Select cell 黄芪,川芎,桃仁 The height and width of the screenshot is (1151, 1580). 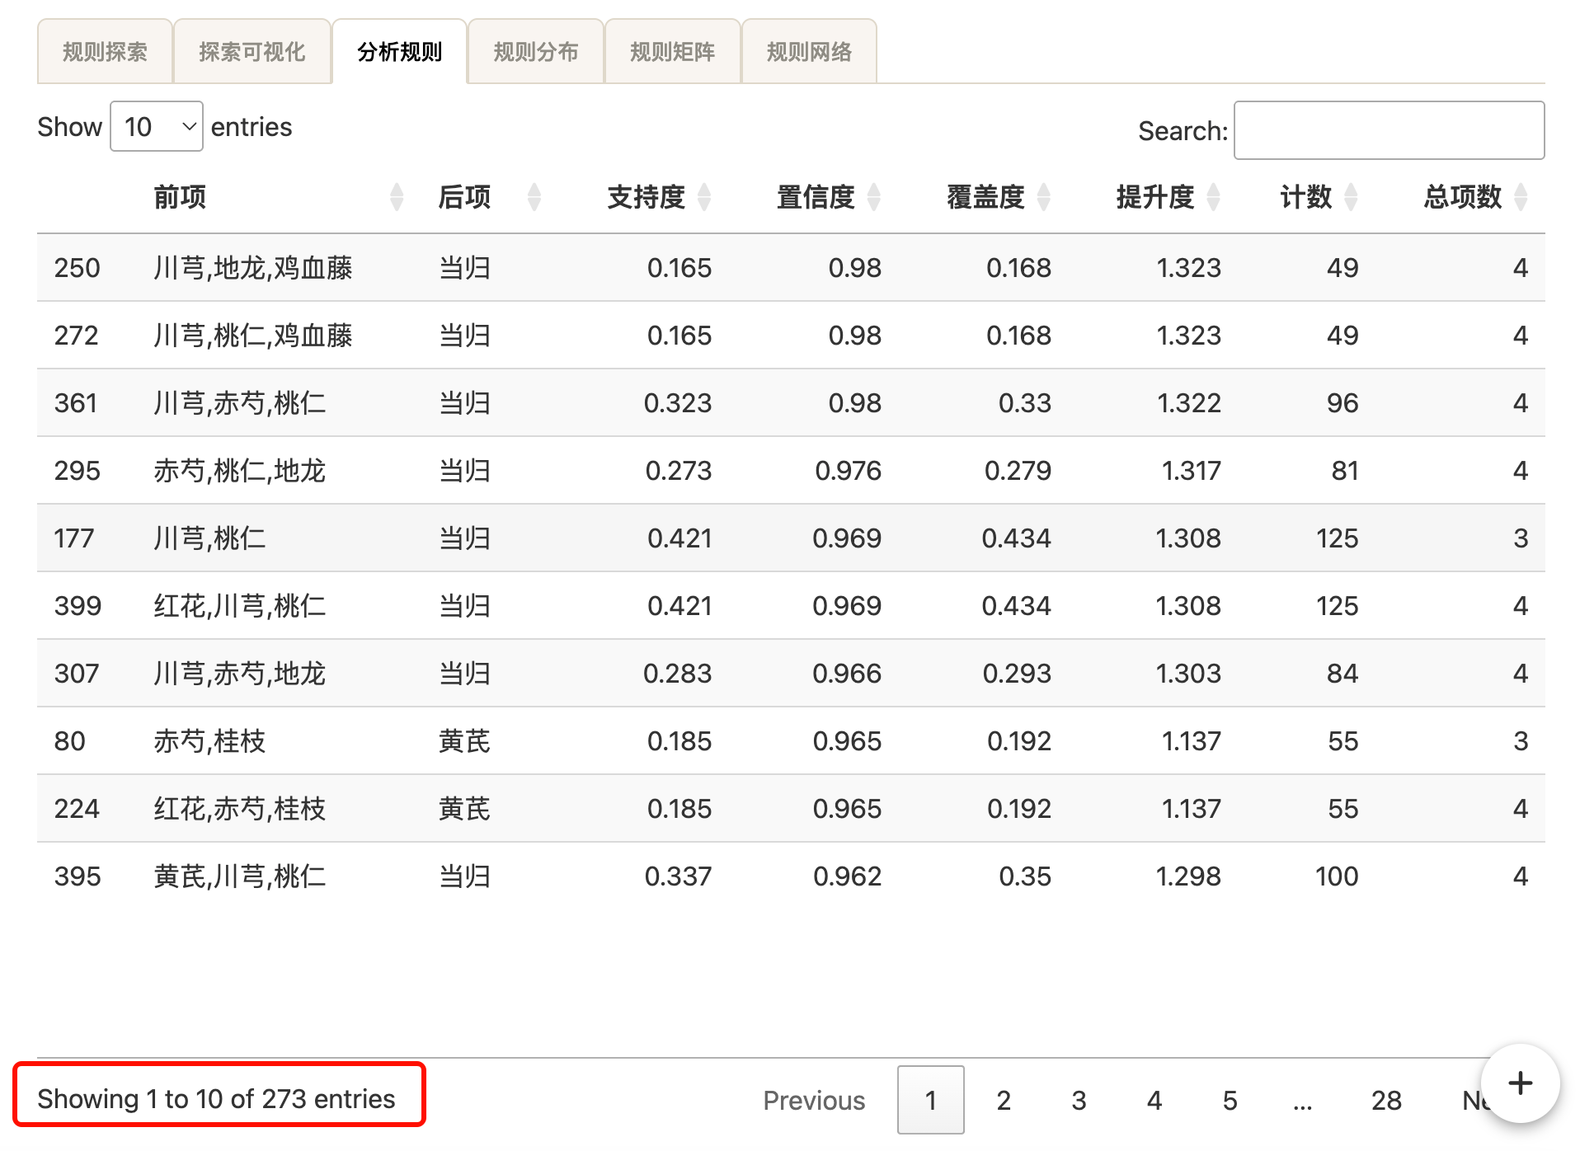pyautogui.click(x=240, y=876)
